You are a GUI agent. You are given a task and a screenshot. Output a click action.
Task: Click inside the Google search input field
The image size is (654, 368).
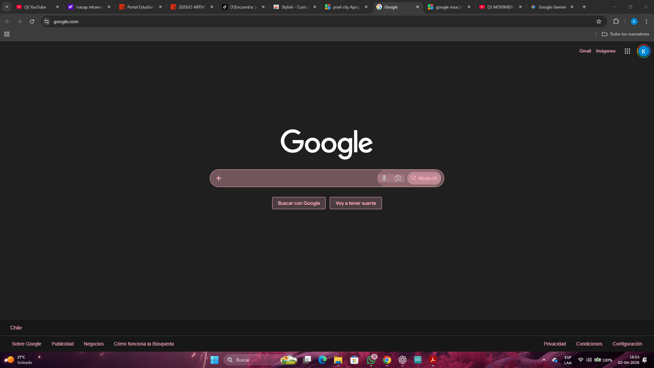(300, 178)
